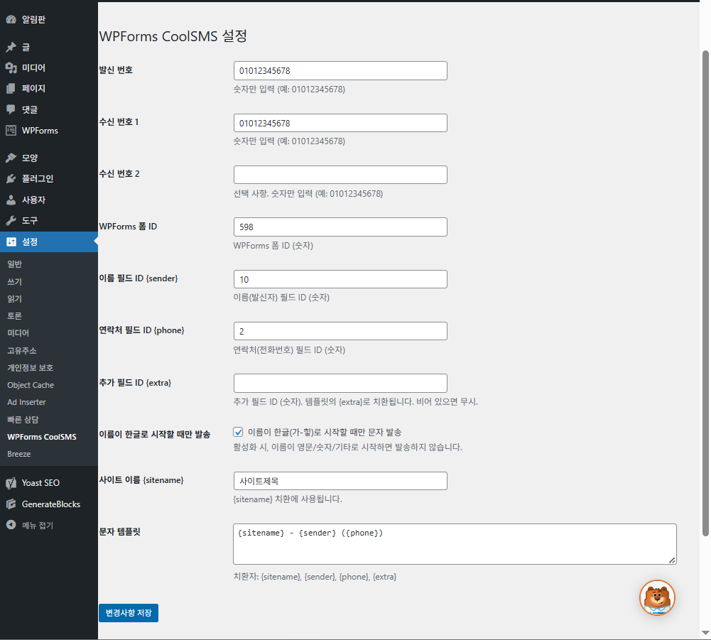Click the GenerateBlocks logo icon
This screenshot has width=711, height=640.
click(x=11, y=504)
